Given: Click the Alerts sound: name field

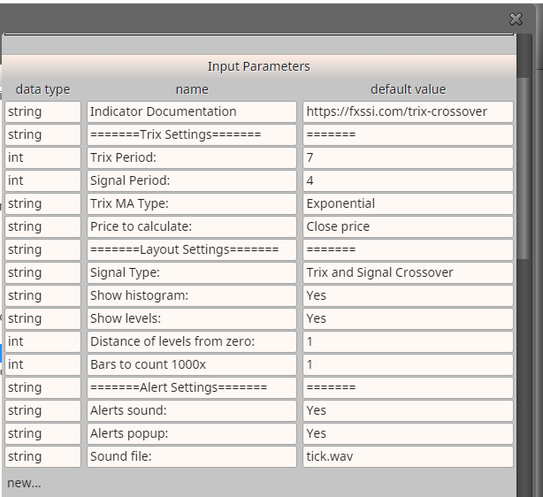Looking at the screenshot, I should pos(192,410).
